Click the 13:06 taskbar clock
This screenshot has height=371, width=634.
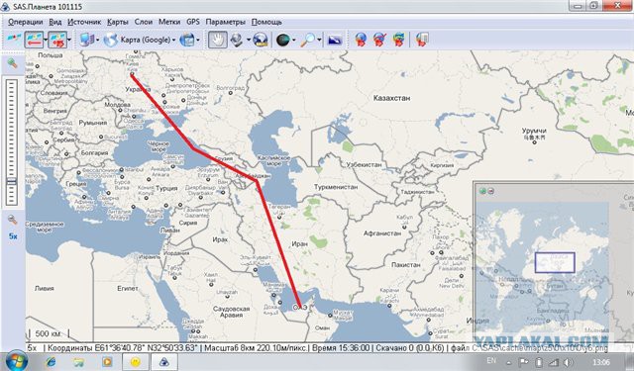click(x=601, y=361)
